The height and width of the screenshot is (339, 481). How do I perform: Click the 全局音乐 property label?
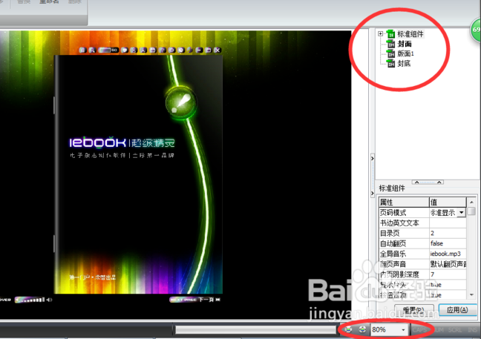(x=404, y=254)
